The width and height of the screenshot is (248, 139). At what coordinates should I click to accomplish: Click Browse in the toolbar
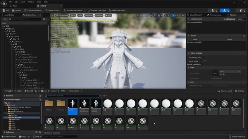click(17, 10)
